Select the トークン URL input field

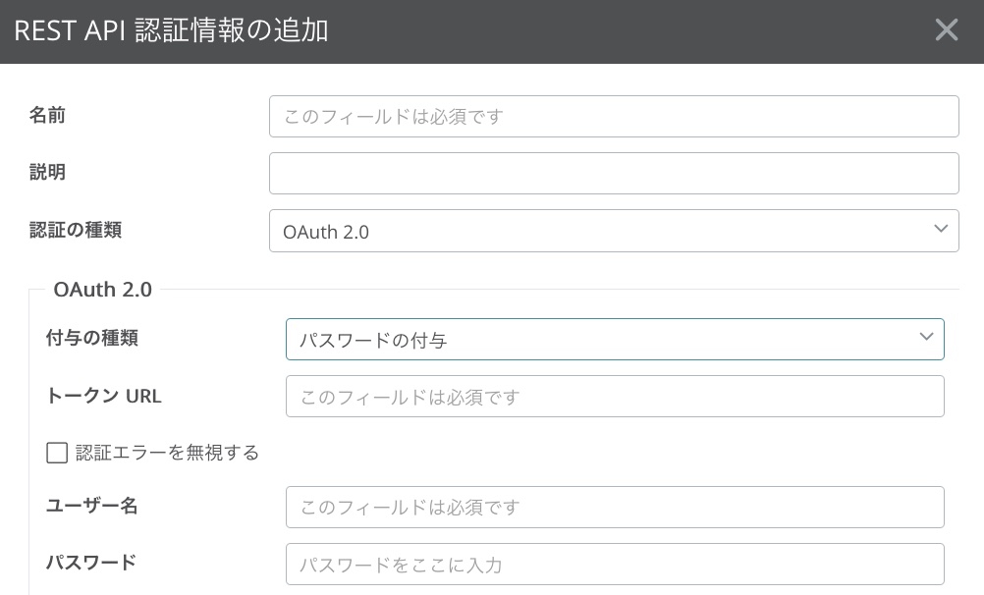(x=614, y=397)
